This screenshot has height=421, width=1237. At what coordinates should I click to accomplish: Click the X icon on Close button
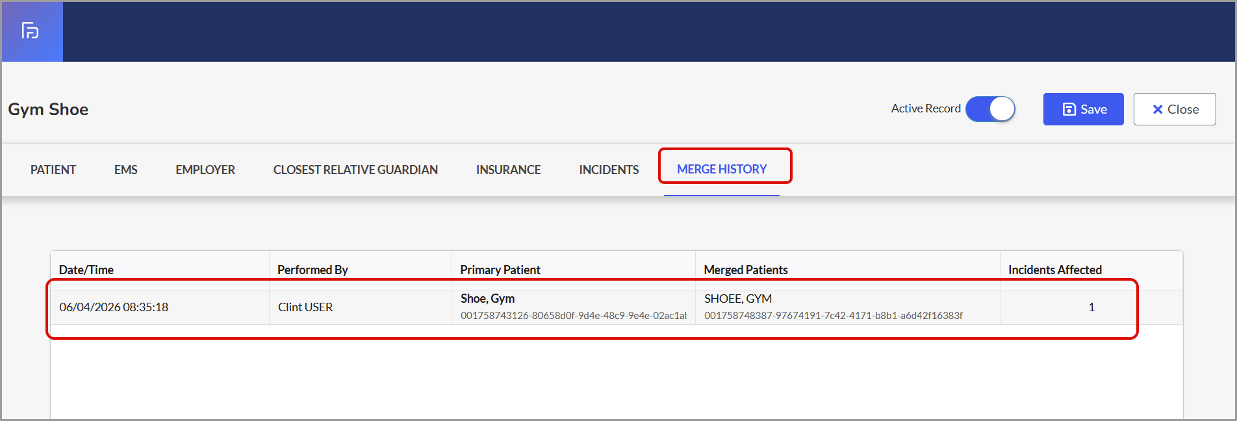pyautogui.click(x=1157, y=110)
